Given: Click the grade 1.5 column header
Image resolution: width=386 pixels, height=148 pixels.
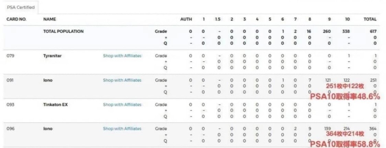Looking at the screenshot, I should point(218,19).
